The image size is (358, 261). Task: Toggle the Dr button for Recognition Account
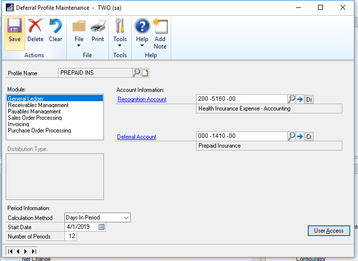click(x=309, y=99)
